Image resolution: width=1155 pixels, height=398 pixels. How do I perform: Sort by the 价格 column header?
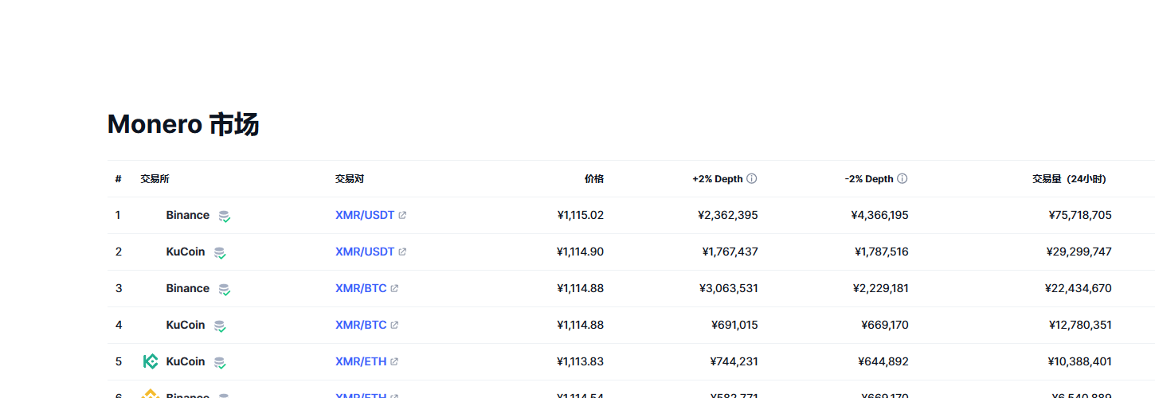coord(593,179)
